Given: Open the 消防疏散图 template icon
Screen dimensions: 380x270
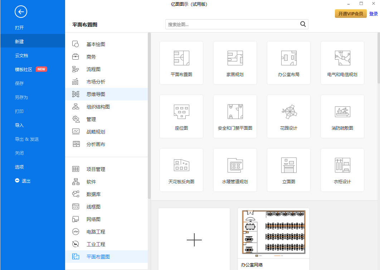Looking at the screenshot, I should coord(342,112).
